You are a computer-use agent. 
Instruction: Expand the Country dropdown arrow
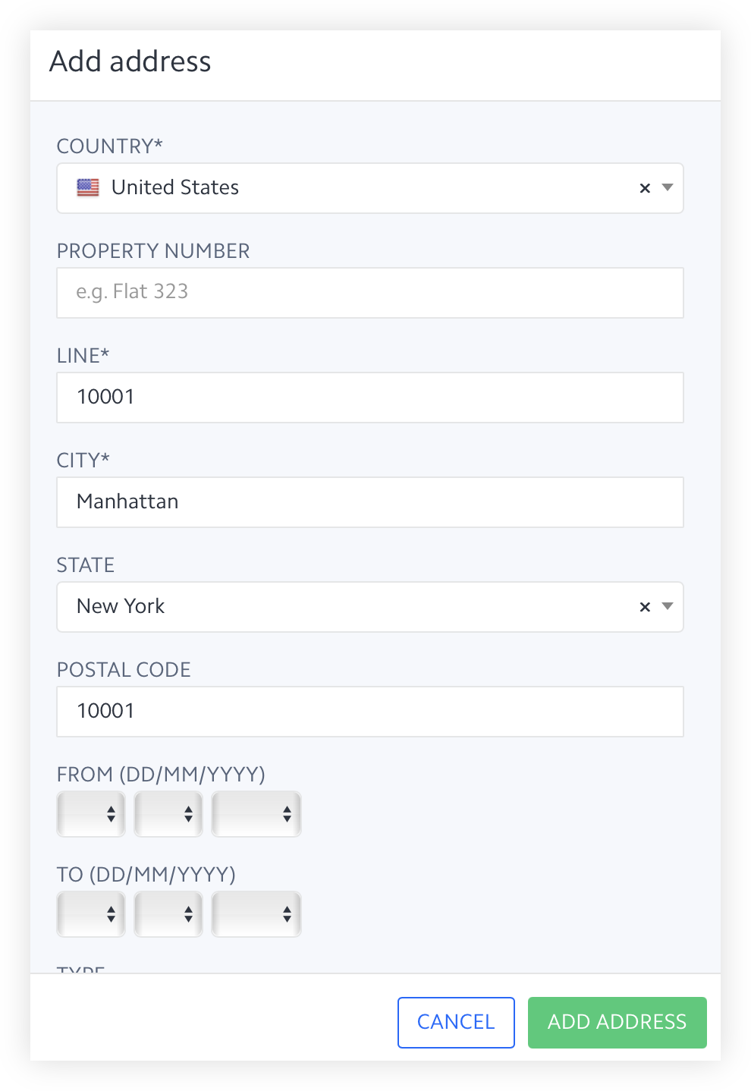(x=668, y=187)
